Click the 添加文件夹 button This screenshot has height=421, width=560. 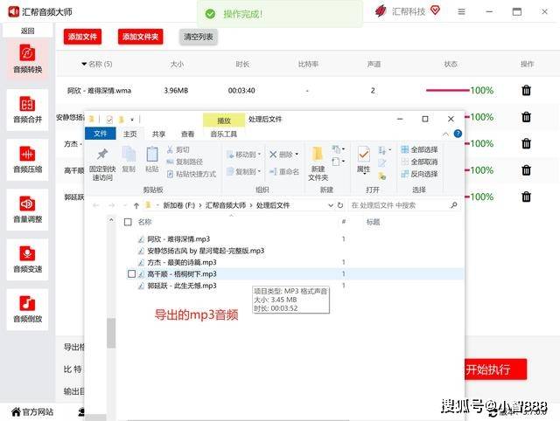tap(140, 37)
